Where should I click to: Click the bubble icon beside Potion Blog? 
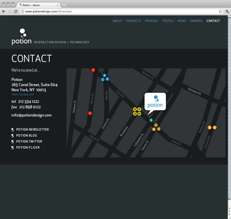click(x=13, y=135)
